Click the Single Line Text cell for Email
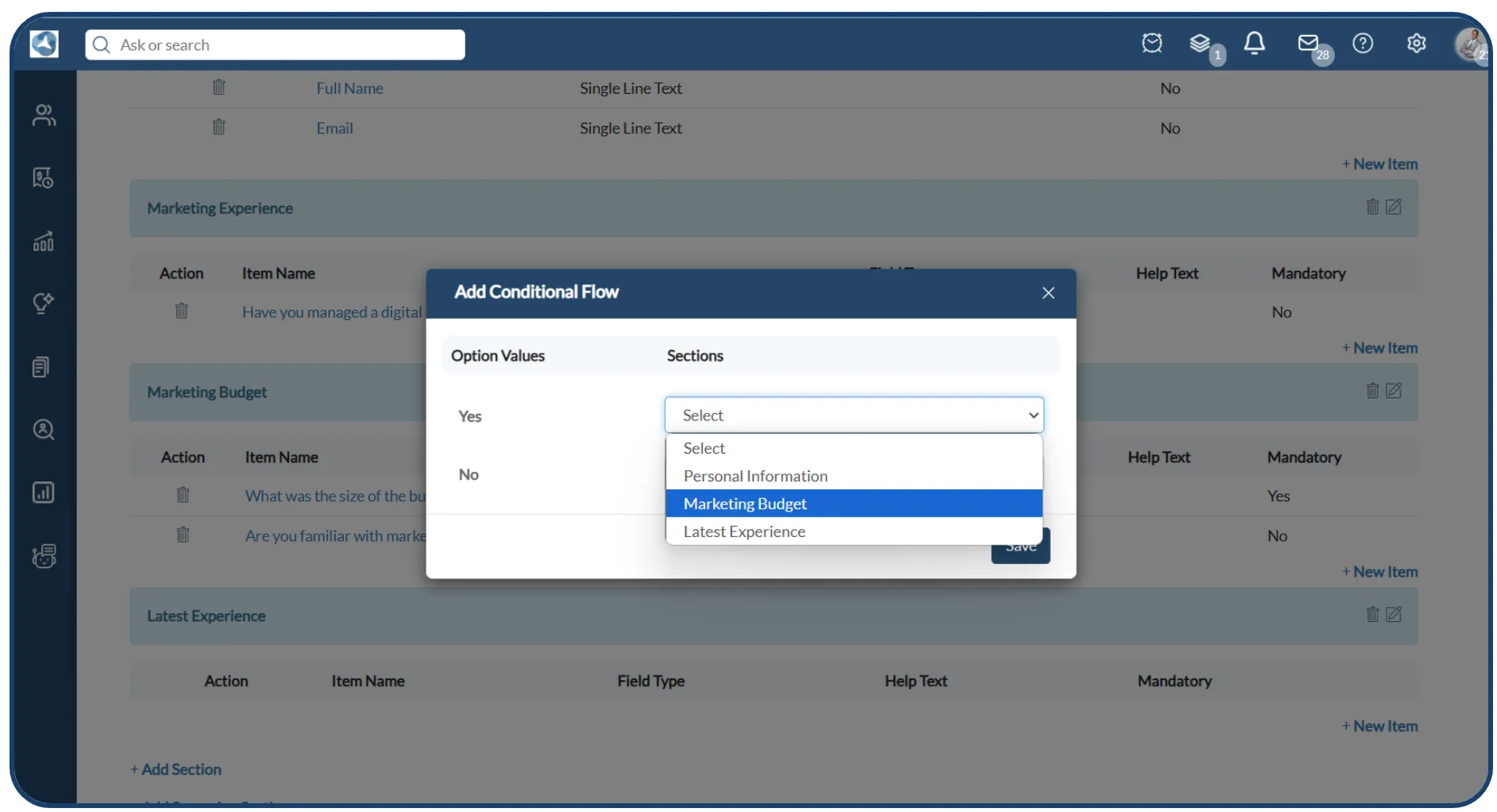This screenshot has width=1497, height=812. pos(631,128)
